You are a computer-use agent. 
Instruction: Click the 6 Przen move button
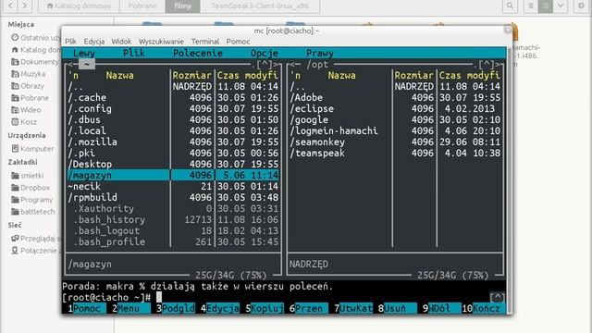[308, 308]
